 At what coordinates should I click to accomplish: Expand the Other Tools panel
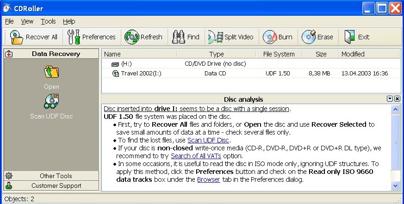coord(51,176)
